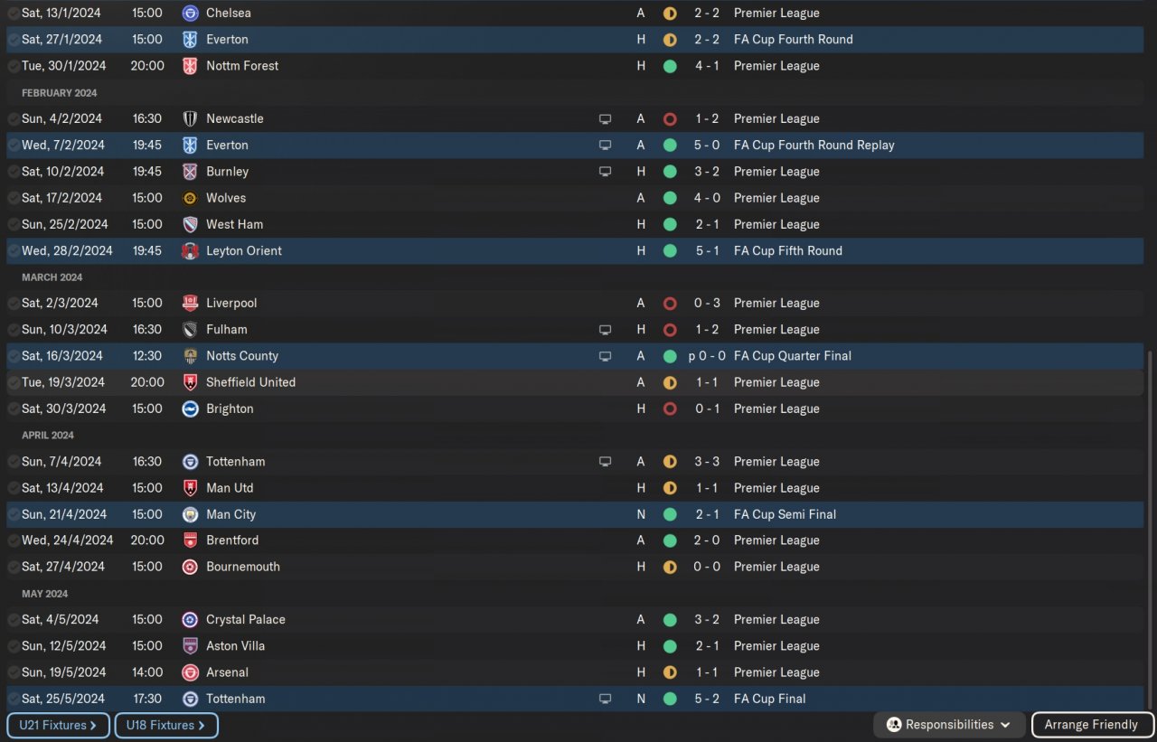Viewport: 1157px width, 742px height.
Task: Open U18 Fixtures via its chevron button
Action: point(166,725)
